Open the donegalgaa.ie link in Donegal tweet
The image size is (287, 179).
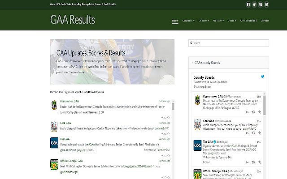[x=139, y=166]
